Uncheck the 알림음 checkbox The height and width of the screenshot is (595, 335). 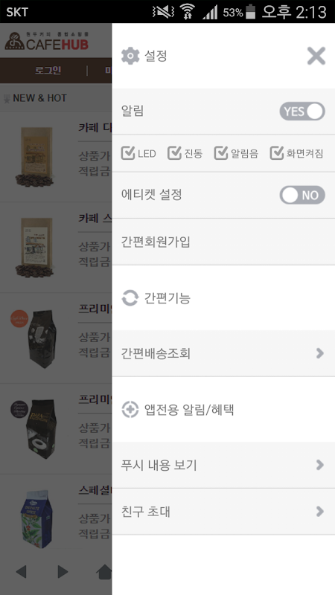point(221,153)
